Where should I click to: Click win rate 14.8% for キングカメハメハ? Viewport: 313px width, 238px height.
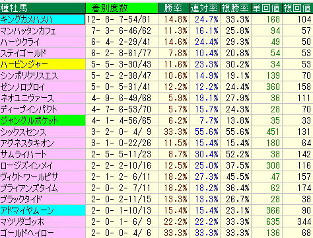(x=176, y=19)
